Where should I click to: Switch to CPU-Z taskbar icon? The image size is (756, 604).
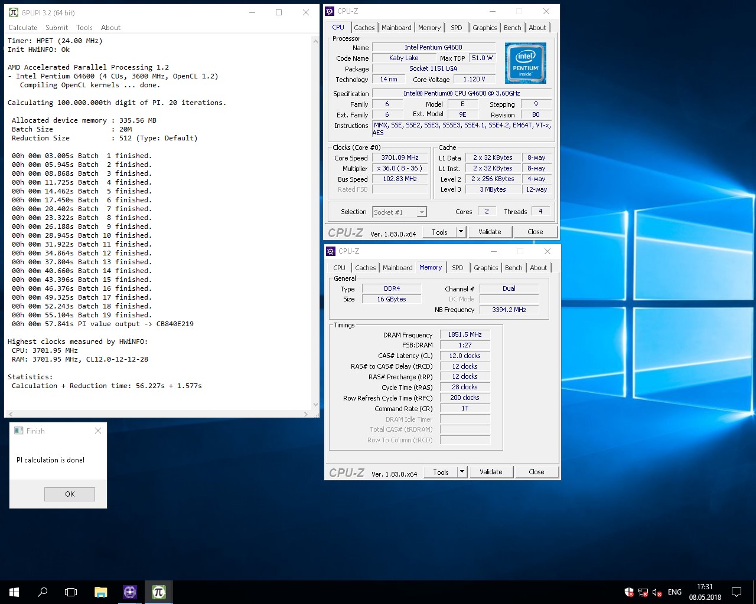tap(130, 592)
